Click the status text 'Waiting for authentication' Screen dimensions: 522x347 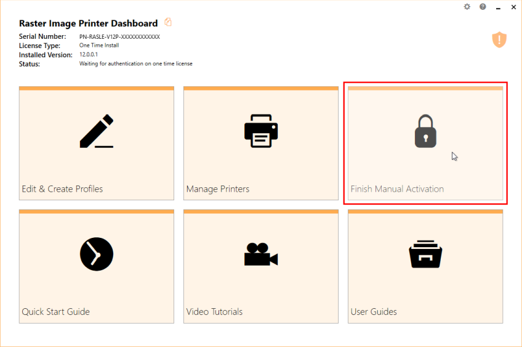pos(135,63)
